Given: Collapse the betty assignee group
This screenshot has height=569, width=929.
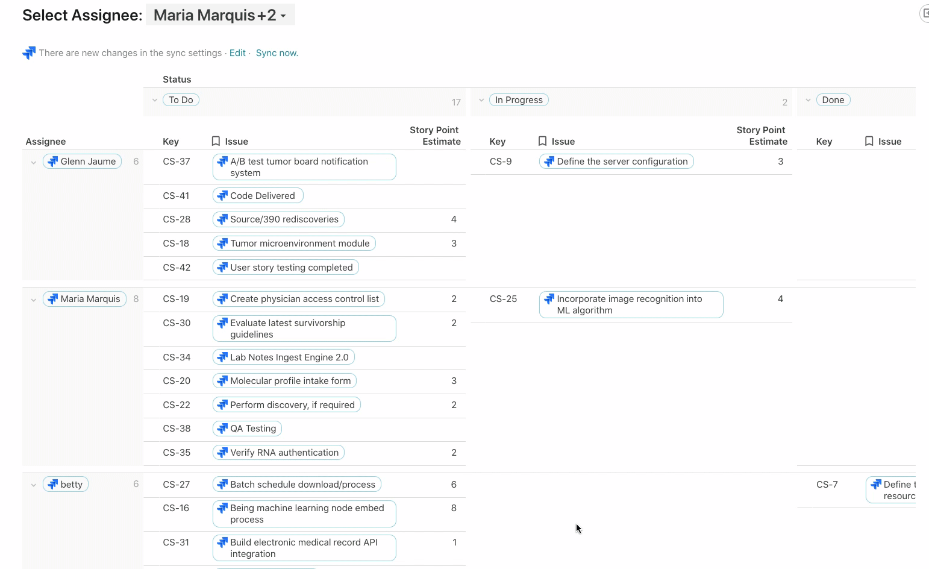Looking at the screenshot, I should [x=34, y=485].
